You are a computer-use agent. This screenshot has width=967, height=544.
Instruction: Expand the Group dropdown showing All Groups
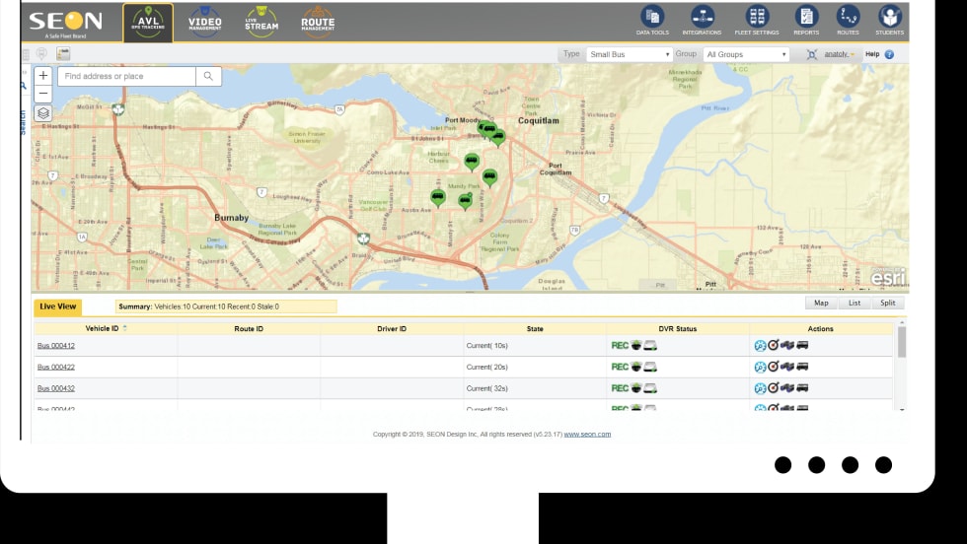pyautogui.click(x=746, y=55)
